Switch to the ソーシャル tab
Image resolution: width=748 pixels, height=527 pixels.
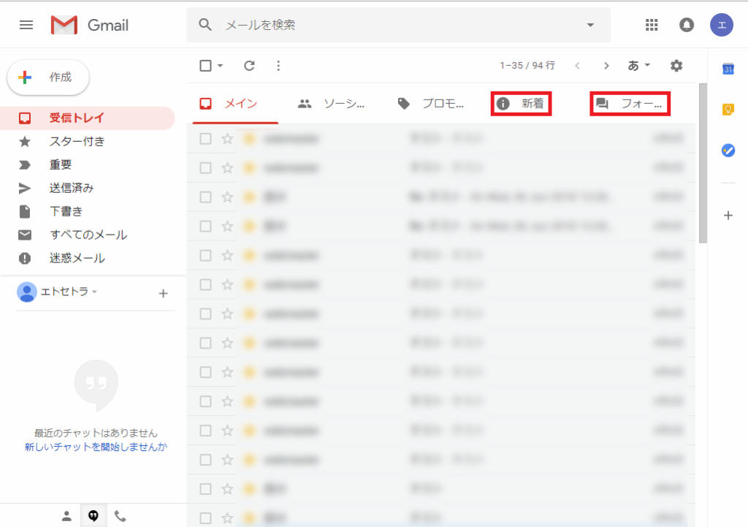(332, 104)
